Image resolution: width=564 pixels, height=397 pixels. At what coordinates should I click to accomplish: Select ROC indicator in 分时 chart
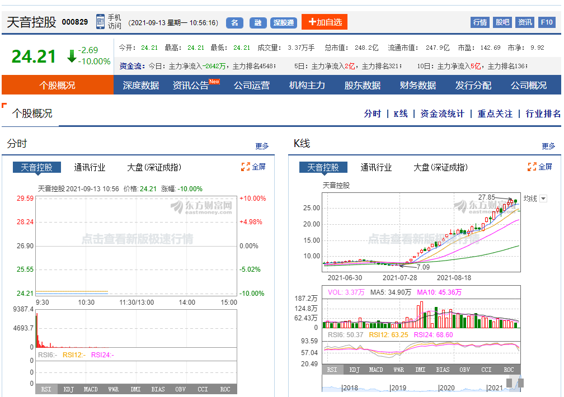pyautogui.click(x=225, y=389)
